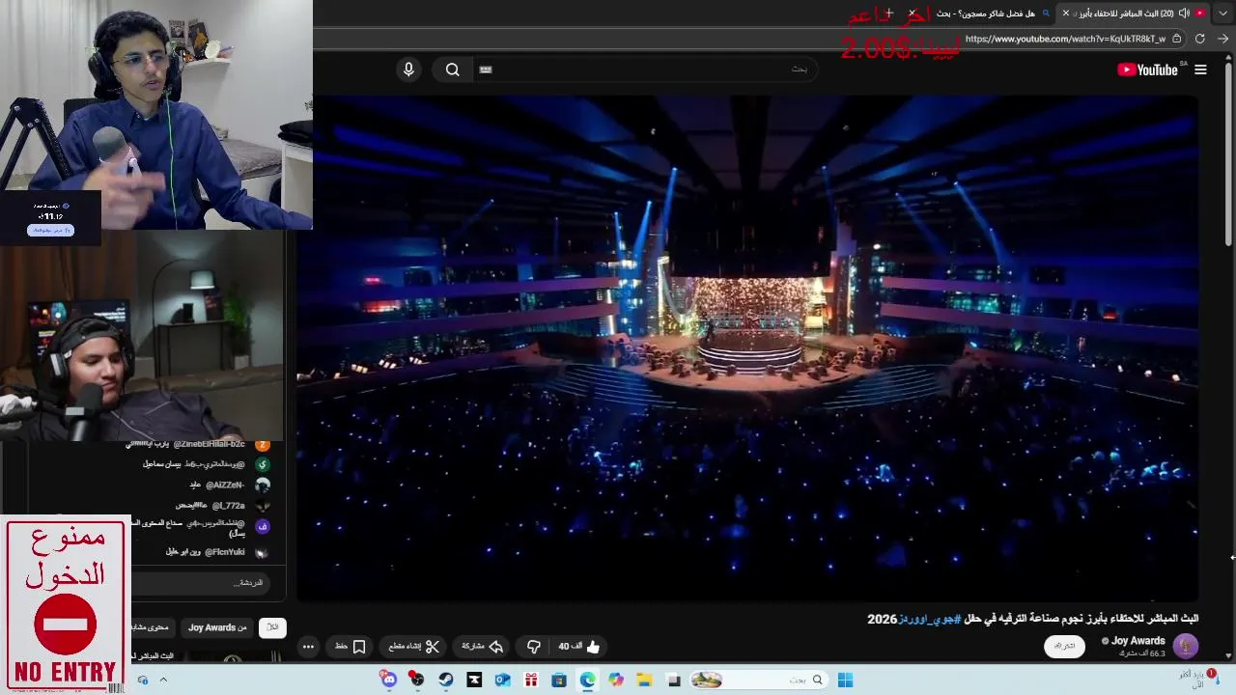Screen dimensions: 1236x695
Task: Click the weather widget in taskbar
Action: coord(1197,680)
